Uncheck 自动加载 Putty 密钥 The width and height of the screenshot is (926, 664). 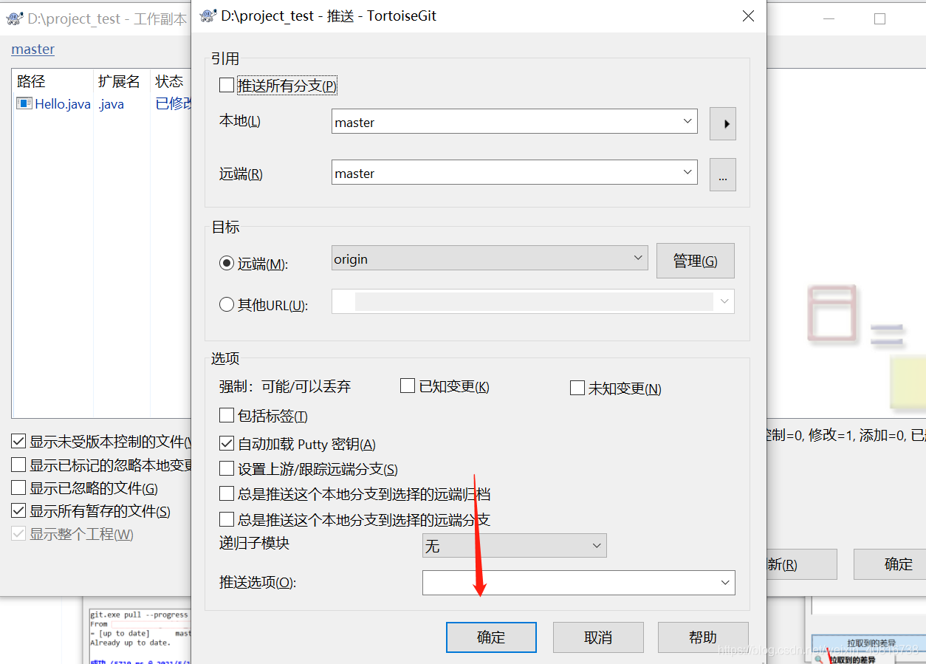tap(227, 443)
